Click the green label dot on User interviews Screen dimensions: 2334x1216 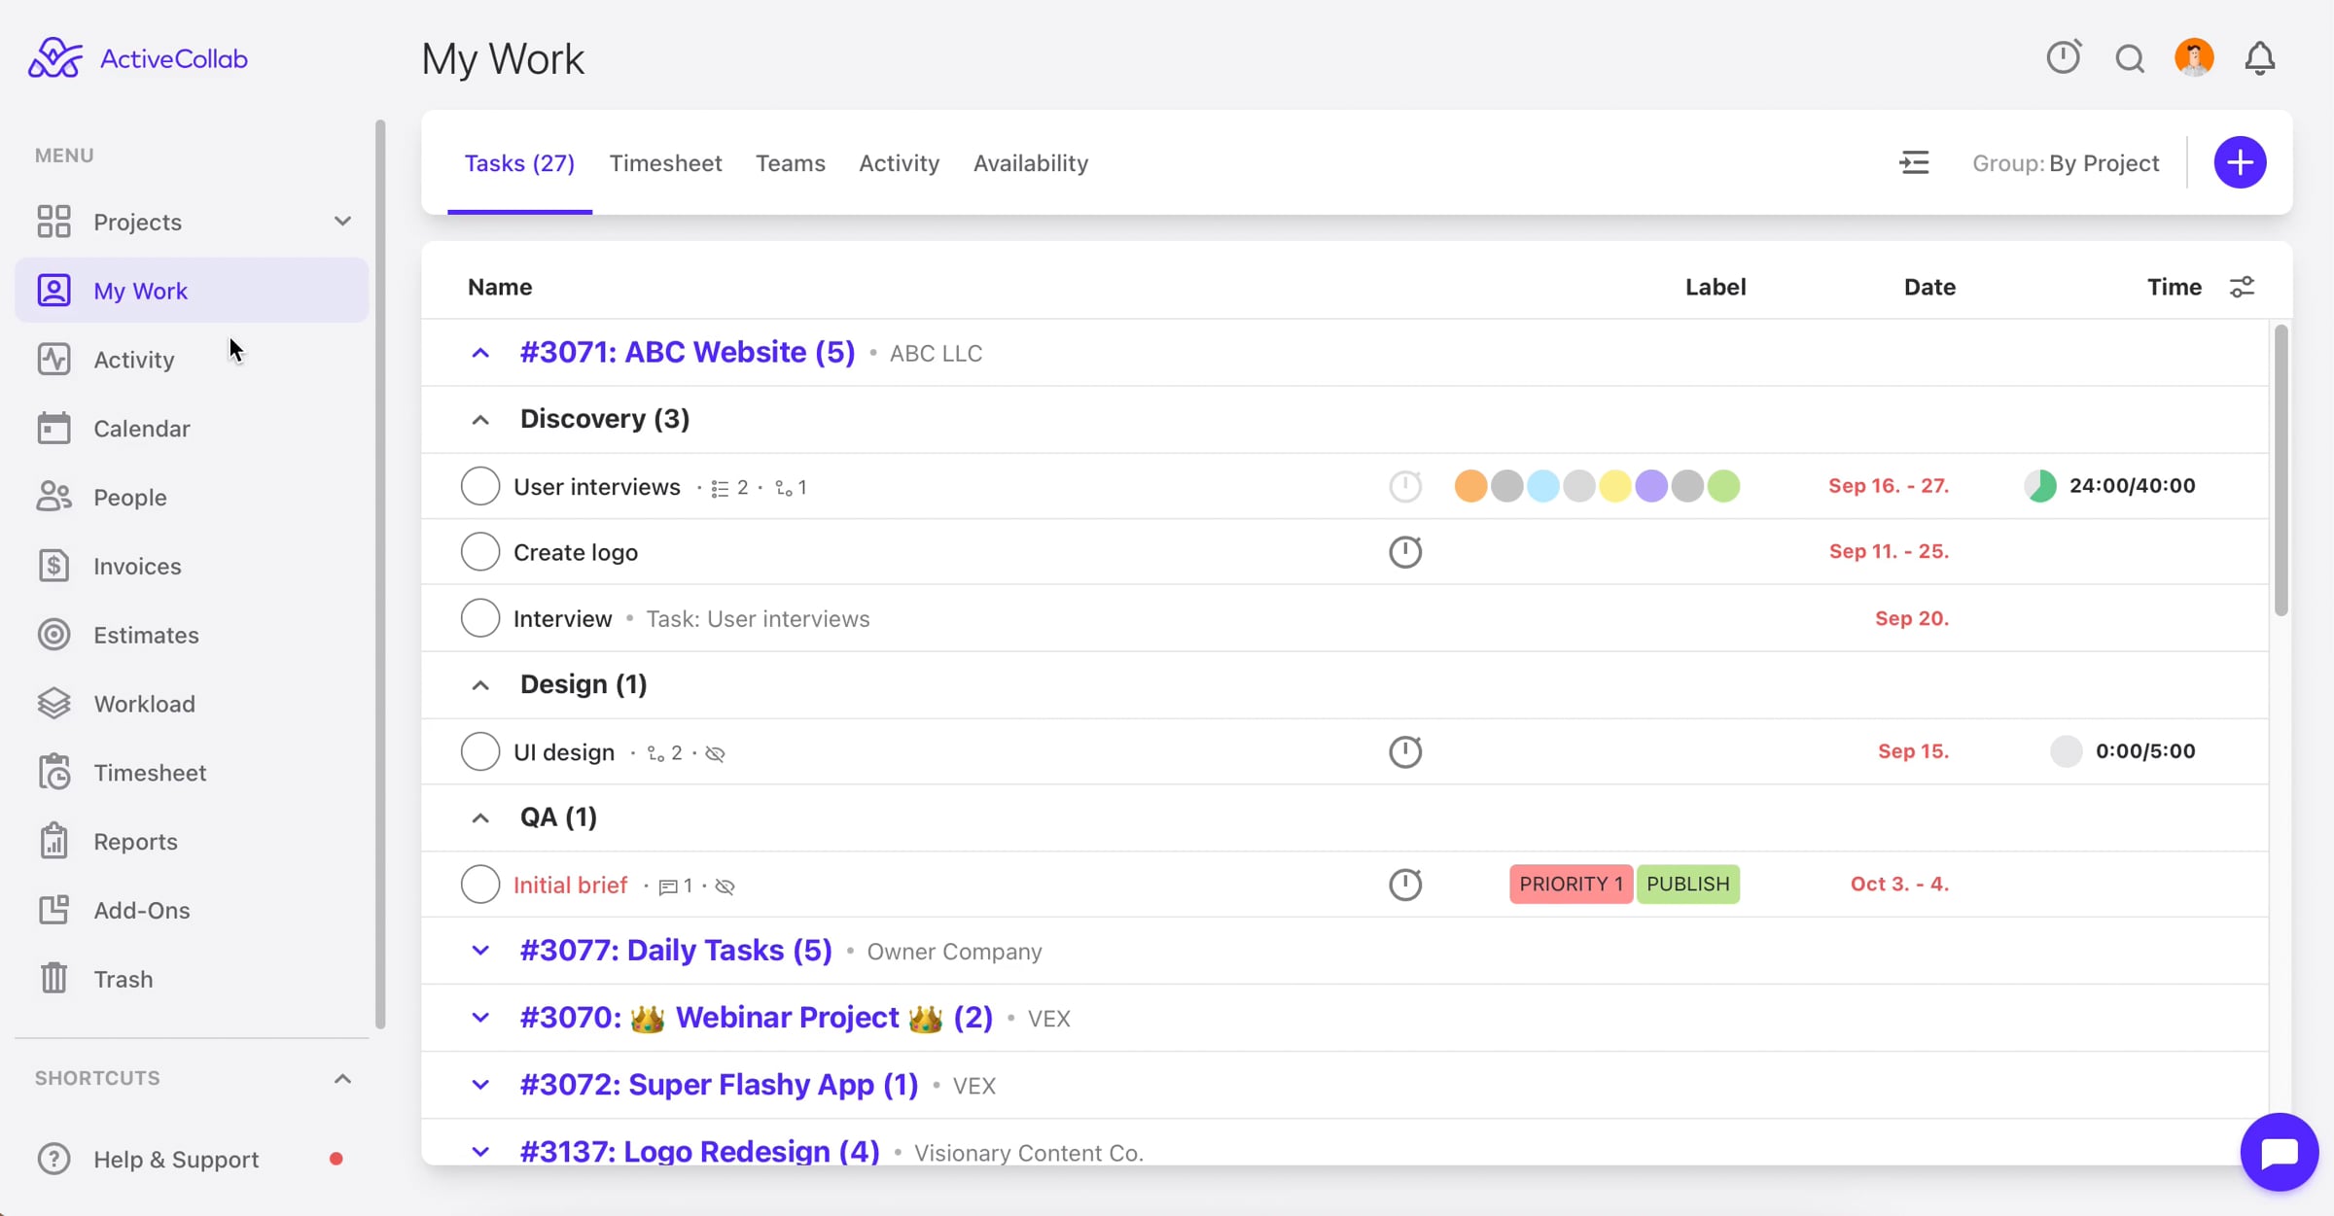coord(1723,486)
